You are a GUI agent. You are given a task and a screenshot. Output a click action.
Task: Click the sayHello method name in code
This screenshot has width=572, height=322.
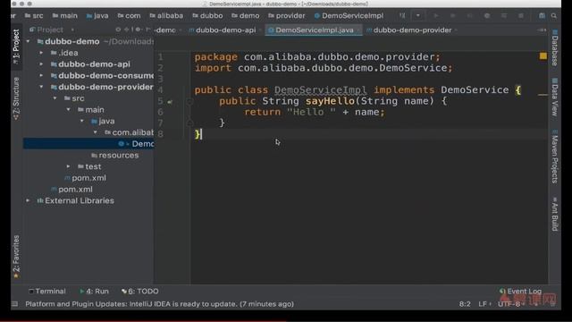click(x=330, y=101)
